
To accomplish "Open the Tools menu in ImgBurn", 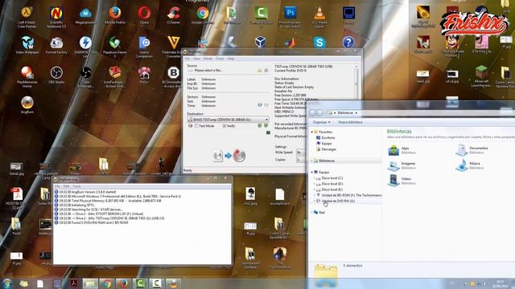I will (220, 59).
